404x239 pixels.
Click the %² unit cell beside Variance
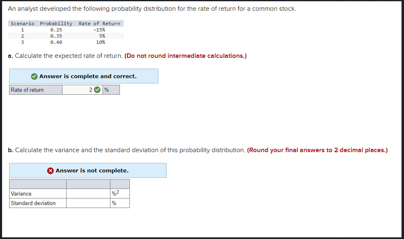click(x=120, y=193)
